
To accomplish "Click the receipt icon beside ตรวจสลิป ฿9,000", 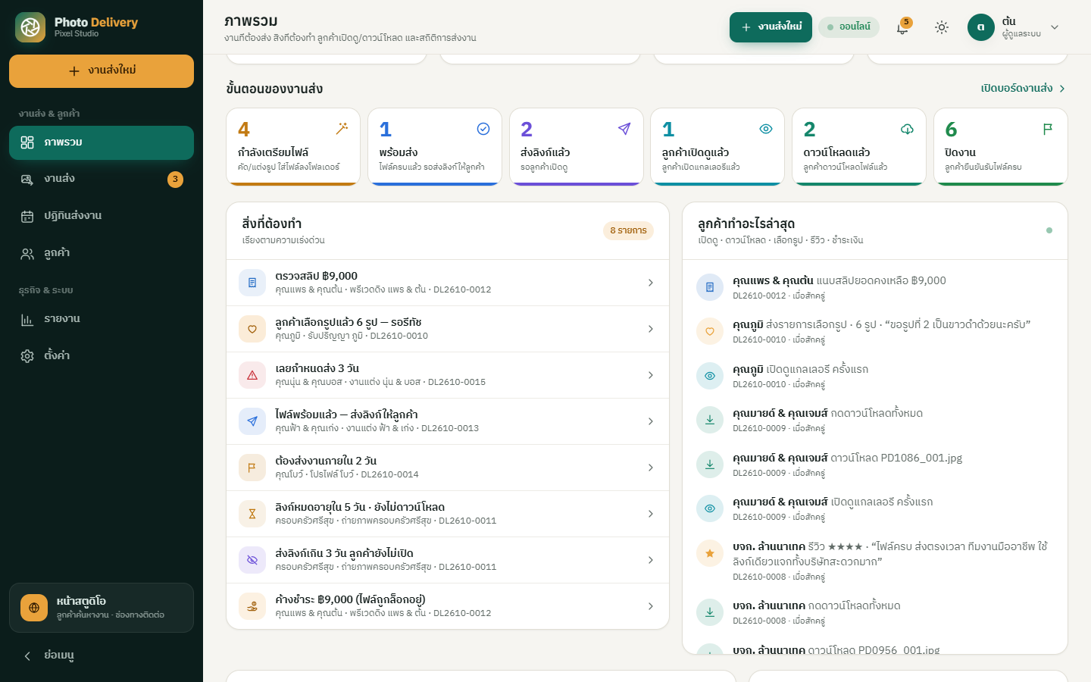I will (252, 283).
